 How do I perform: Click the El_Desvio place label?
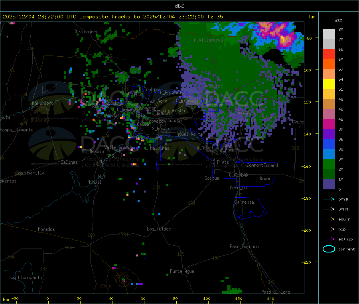[x=93, y=151]
